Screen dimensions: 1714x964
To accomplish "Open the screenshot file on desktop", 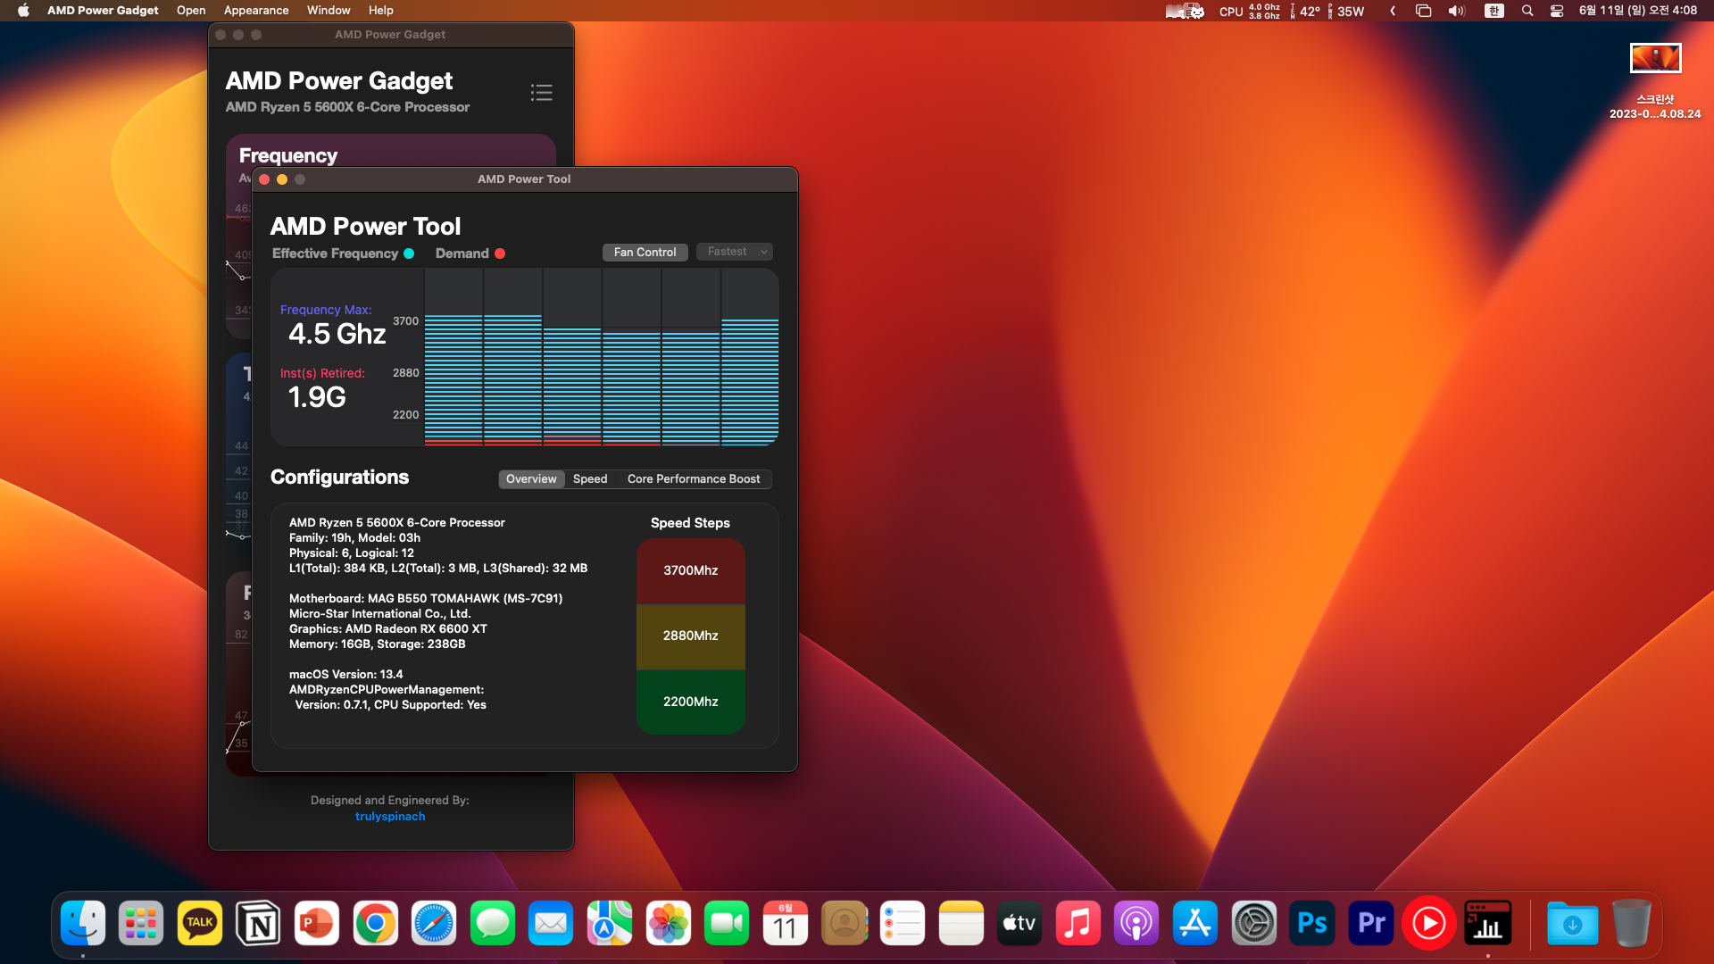I will click(1655, 80).
